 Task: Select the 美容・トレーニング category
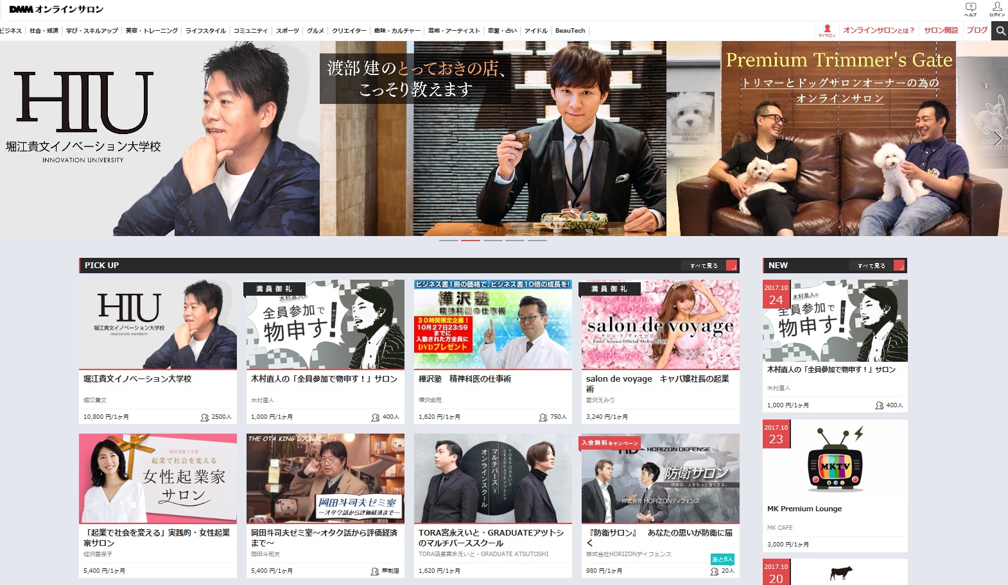(152, 31)
